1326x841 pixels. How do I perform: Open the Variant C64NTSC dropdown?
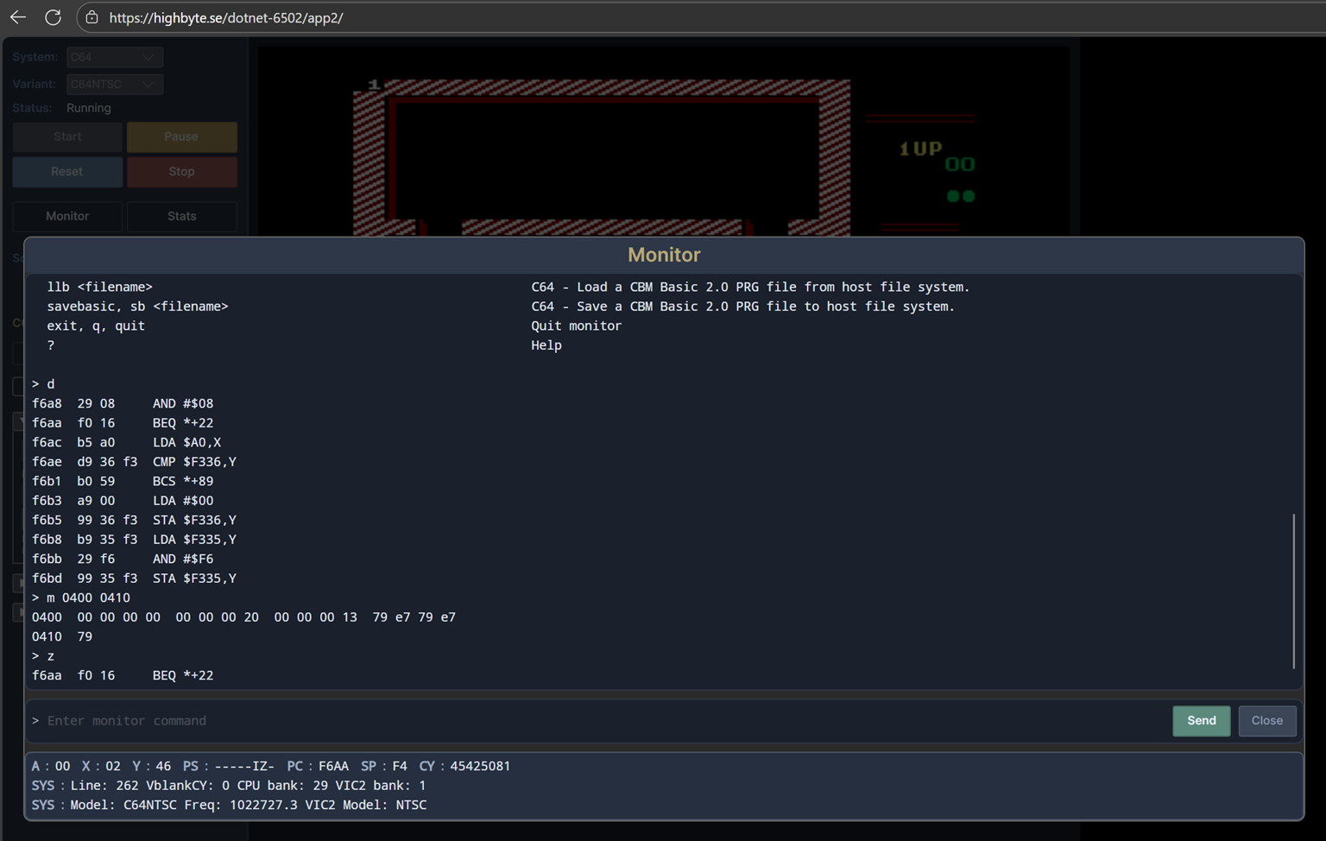click(x=114, y=84)
